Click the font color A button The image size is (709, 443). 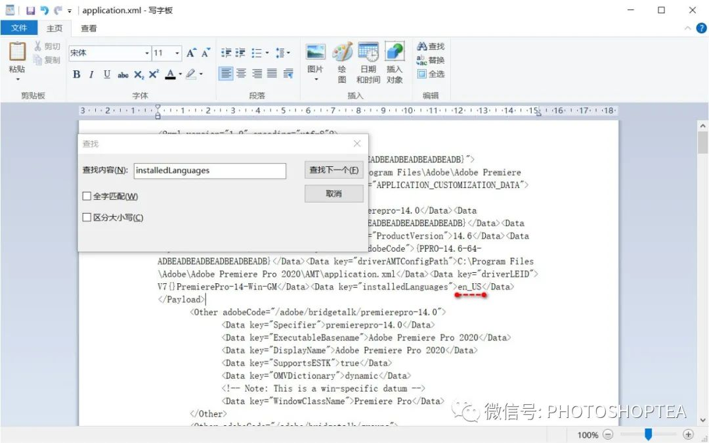170,74
